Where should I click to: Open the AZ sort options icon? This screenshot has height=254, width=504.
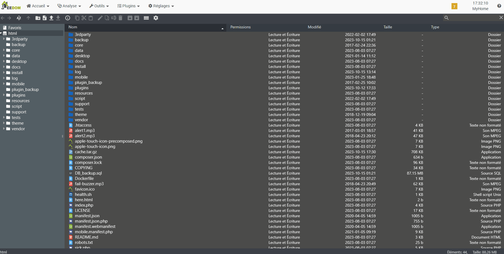coord(19,18)
